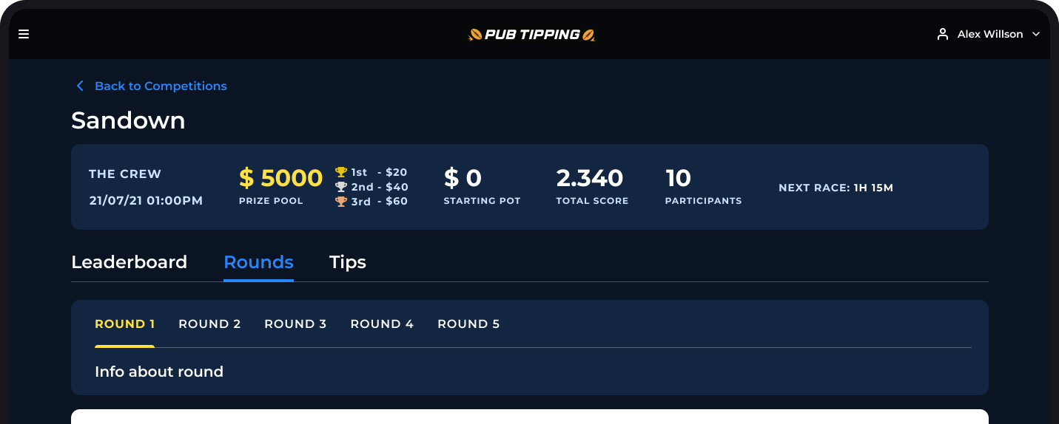Click the silver 2nd place trophy icon

tap(341, 187)
